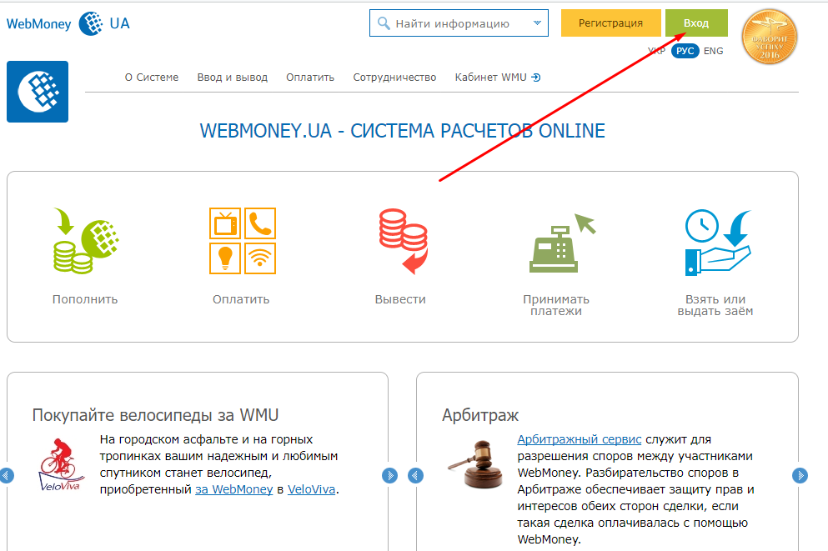The image size is (828, 551).
Task: Open the 'О Системе' menu
Action: pos(152,78)
